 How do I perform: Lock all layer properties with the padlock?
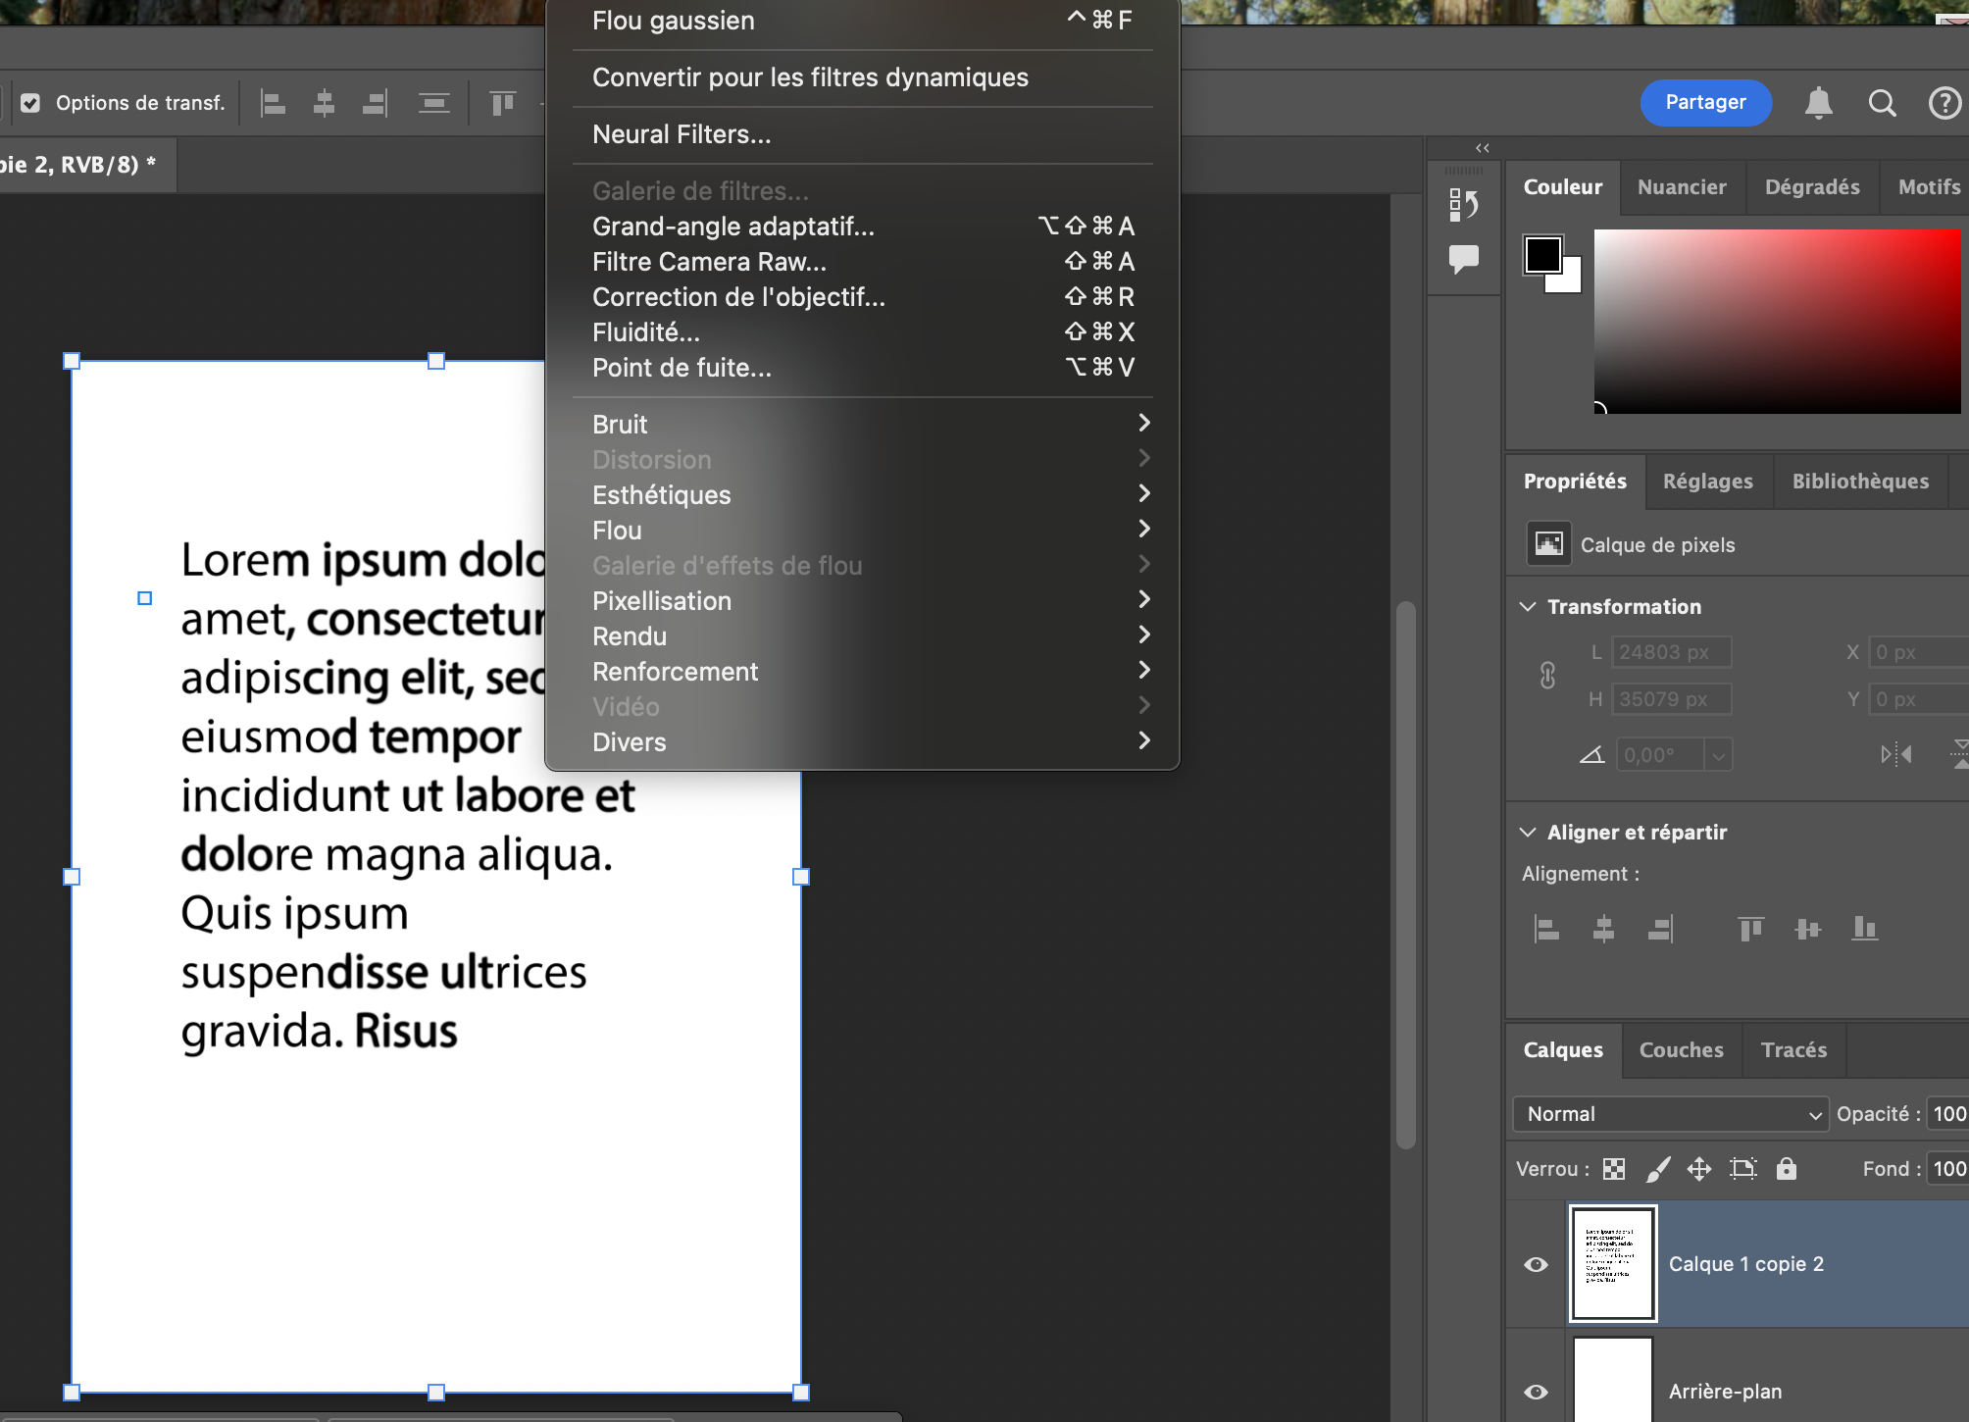click(x=1788, y=1168)
